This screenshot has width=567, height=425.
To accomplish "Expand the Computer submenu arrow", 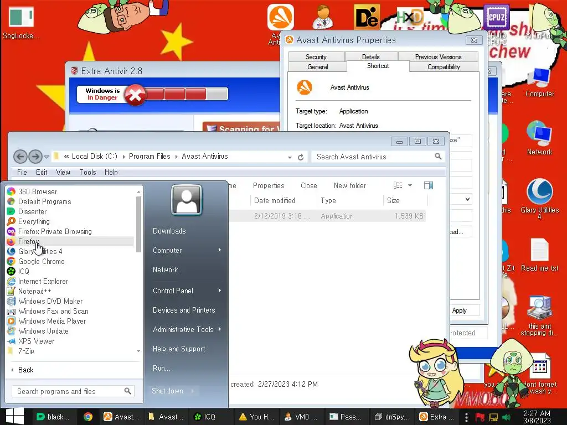I will pyautogui.click(x=219, y=250).
